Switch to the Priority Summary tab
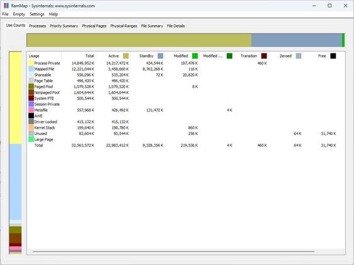The width and height of the screenshot is (354, 265). (x=64, y=26)
